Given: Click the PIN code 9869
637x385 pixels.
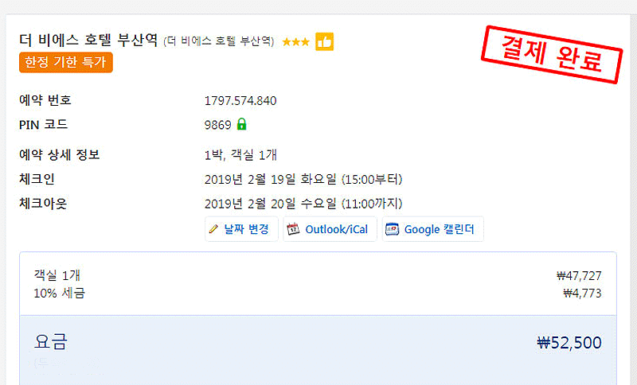Looking at the screenshot, I should (x=217, y=125).
